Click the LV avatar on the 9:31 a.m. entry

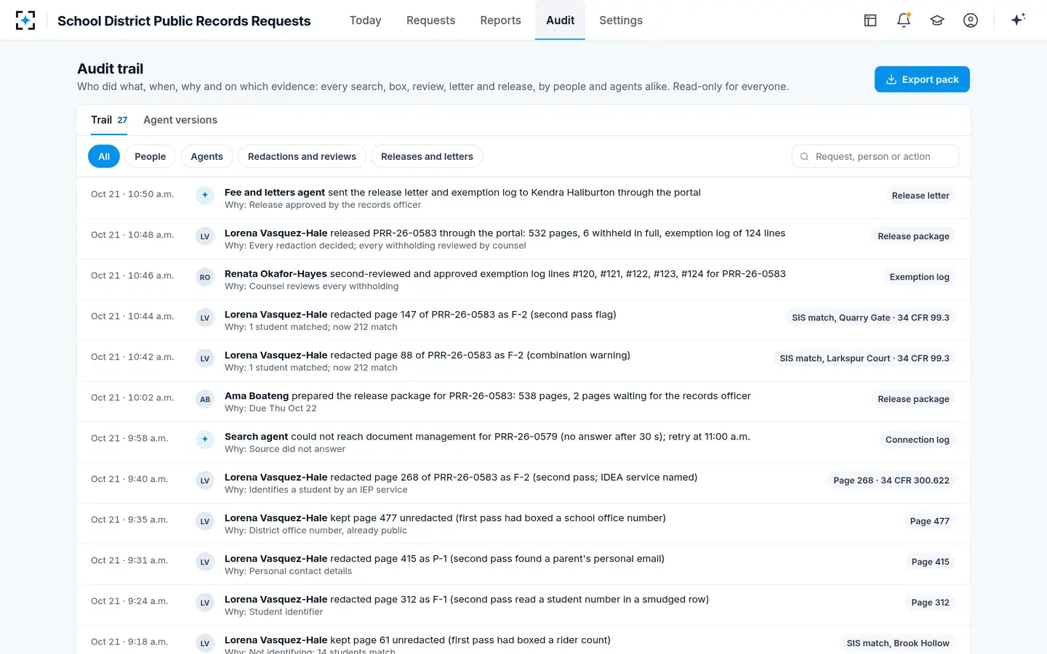pos(205,562)
